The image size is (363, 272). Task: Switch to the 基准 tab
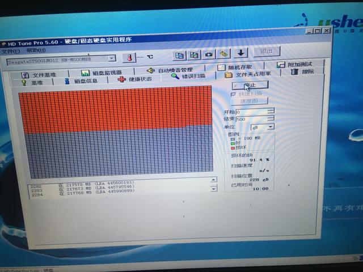(32, 83)
